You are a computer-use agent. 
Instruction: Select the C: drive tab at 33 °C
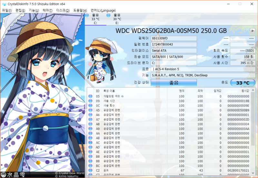coord(95,19)
